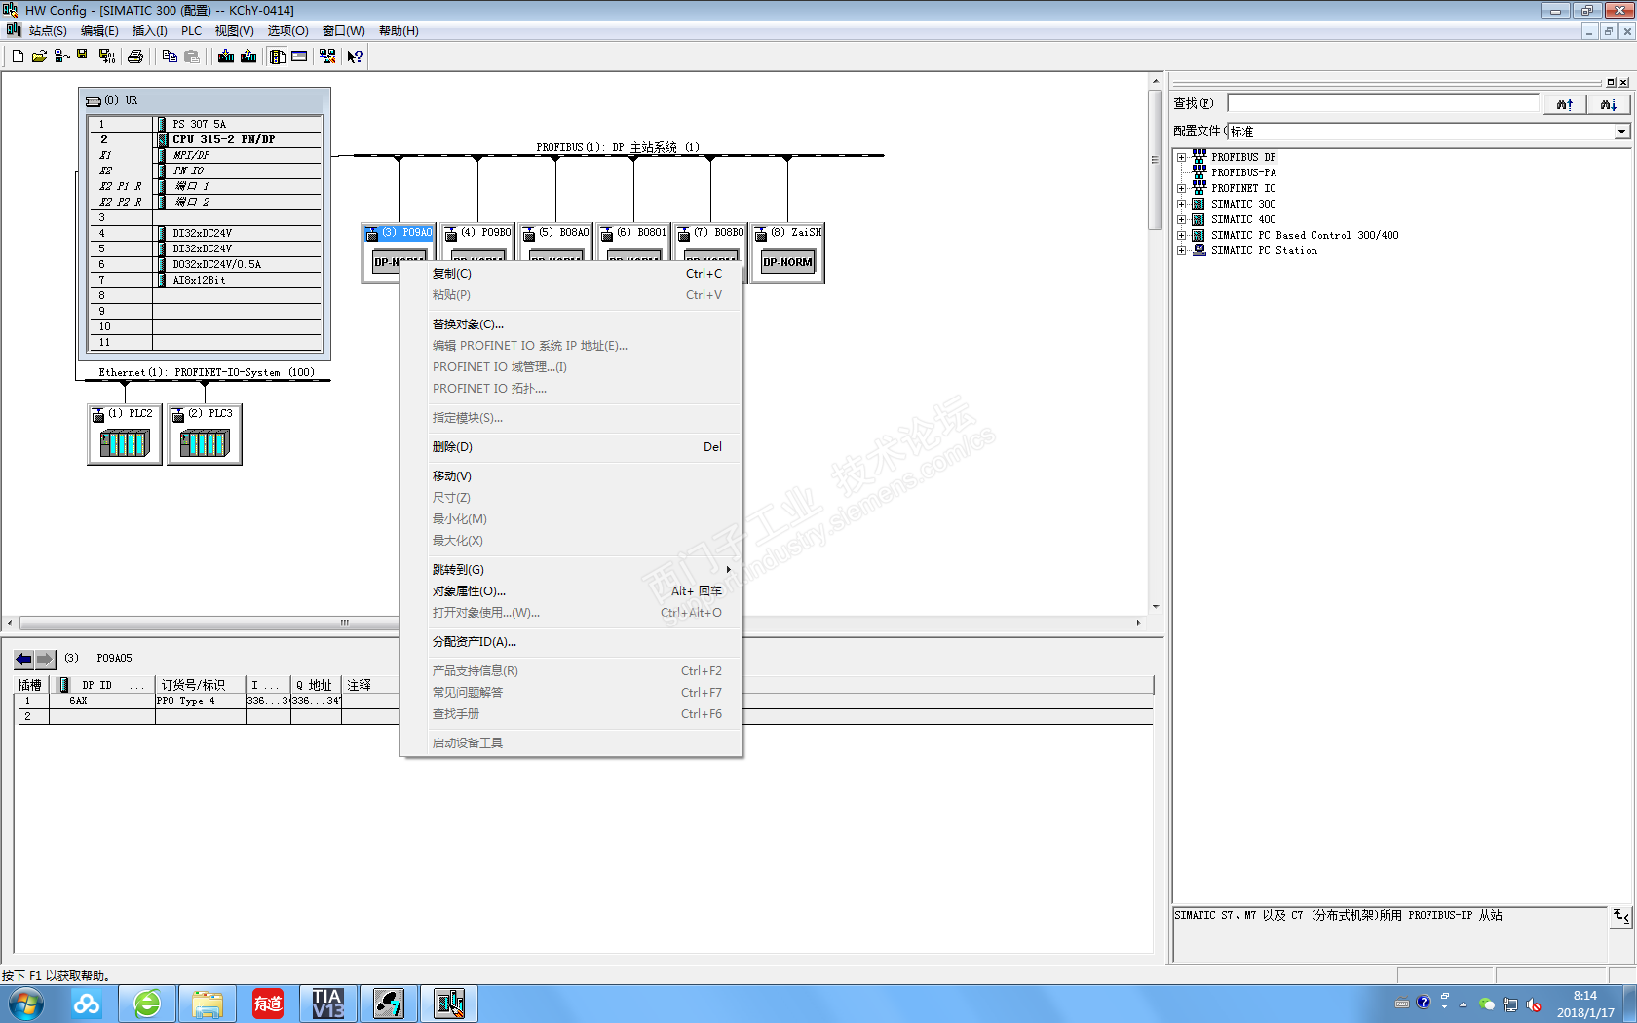
Task: Expand the SIMATIC PC Station catalog node
Action: pos(1181,250)
